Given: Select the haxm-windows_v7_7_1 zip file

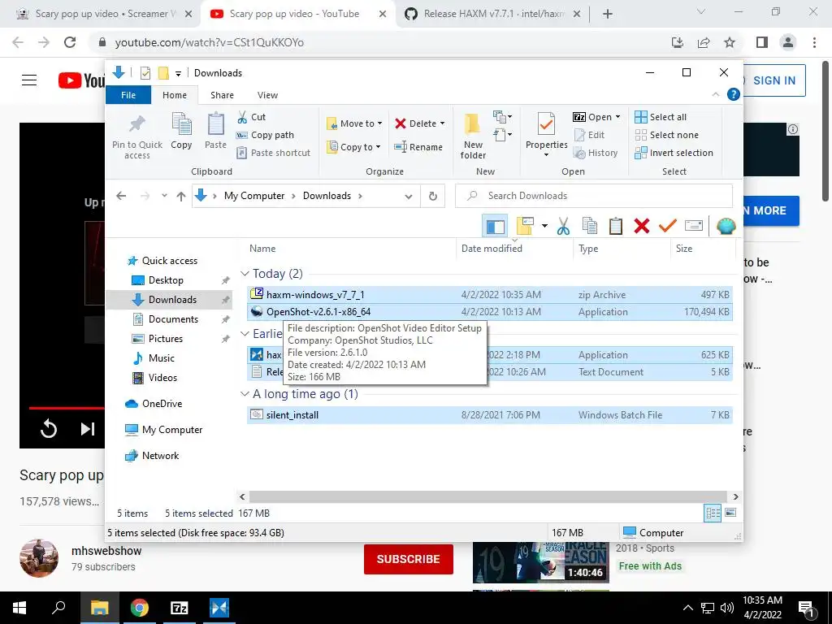Looking at the screenshot, I should 490,294.
